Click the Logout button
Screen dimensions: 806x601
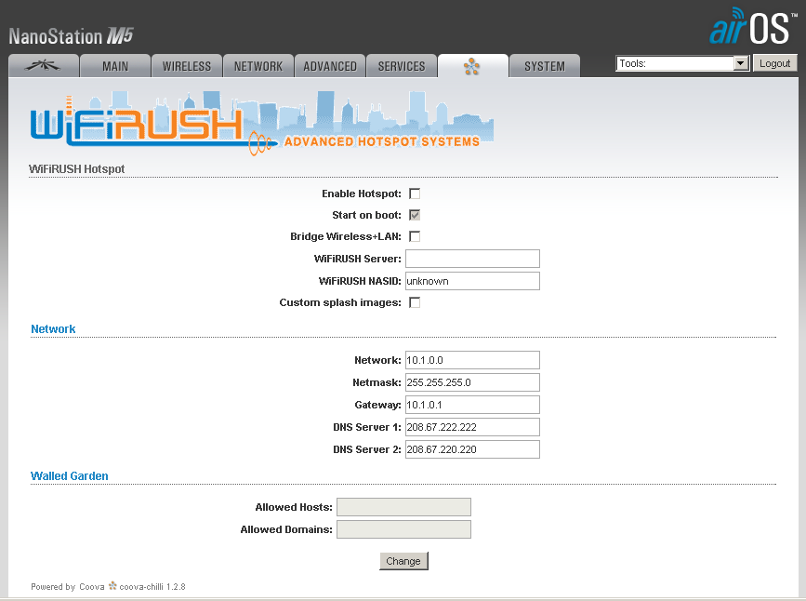[x=774, y=63]
